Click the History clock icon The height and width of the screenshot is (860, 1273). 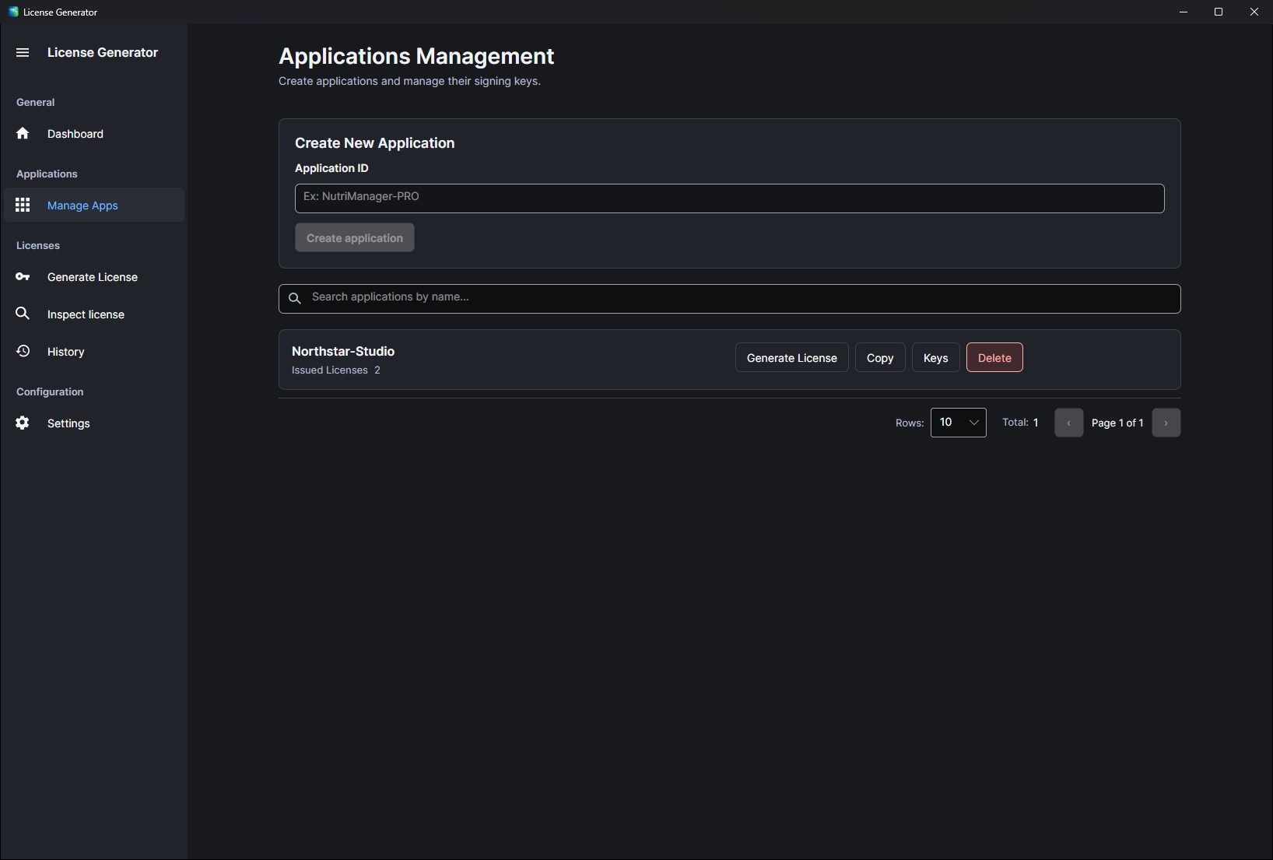point(23,351)
